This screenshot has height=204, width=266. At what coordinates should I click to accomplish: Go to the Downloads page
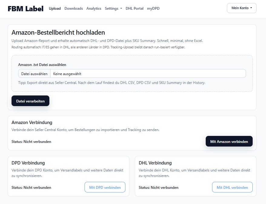tap(74, 9)
